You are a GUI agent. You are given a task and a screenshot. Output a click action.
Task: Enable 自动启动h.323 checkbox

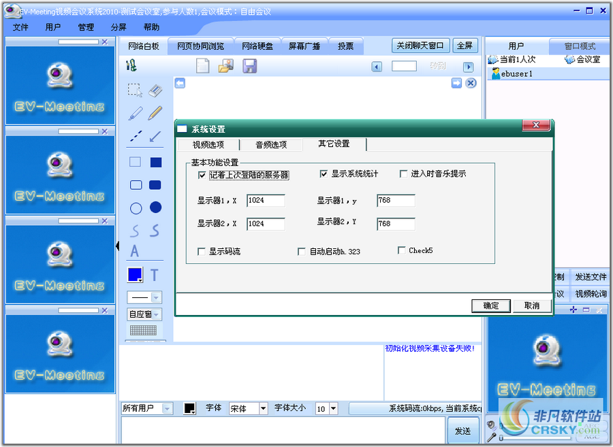click(x=302, y=252)
